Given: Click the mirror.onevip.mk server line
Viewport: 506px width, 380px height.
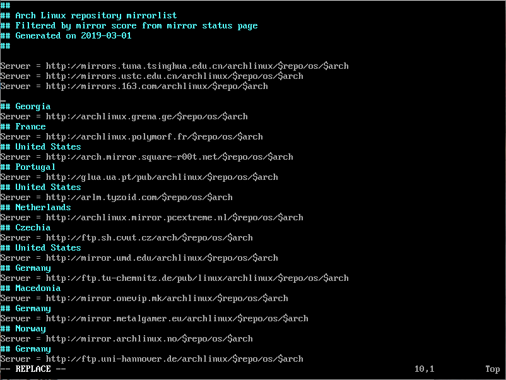Looking at the screenshot, I should coord(144,299).
